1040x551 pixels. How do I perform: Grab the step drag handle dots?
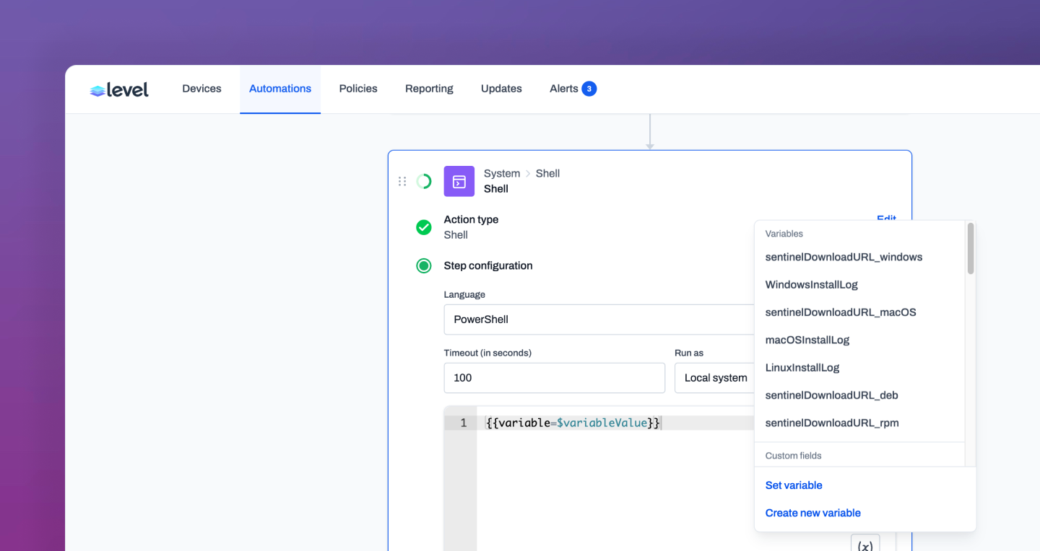402,182
